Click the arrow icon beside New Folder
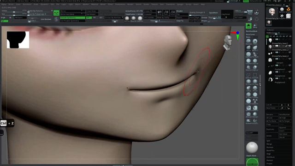Viewport: 295px width, 166px height. click(282, 108)
